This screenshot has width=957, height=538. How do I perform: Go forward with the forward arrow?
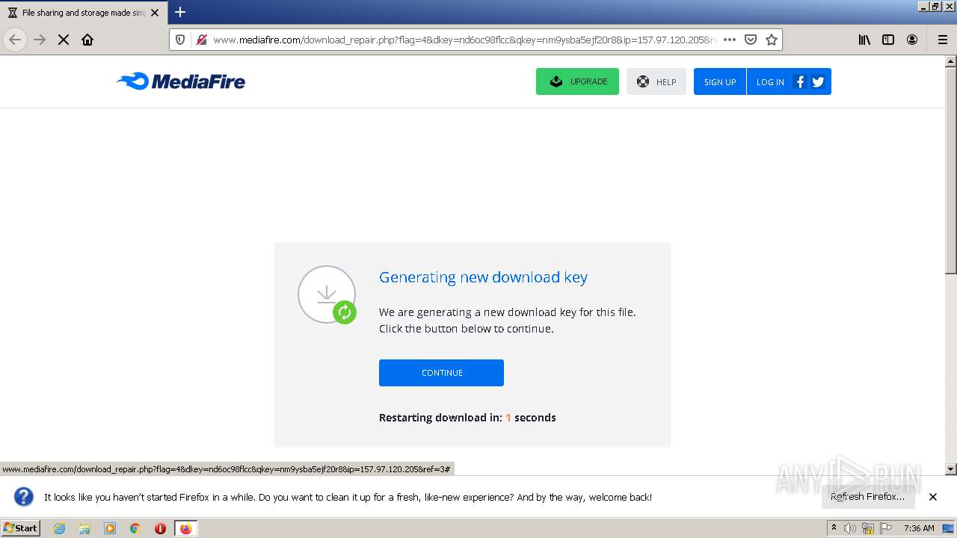pyautogui.click(x=40, y=40)
